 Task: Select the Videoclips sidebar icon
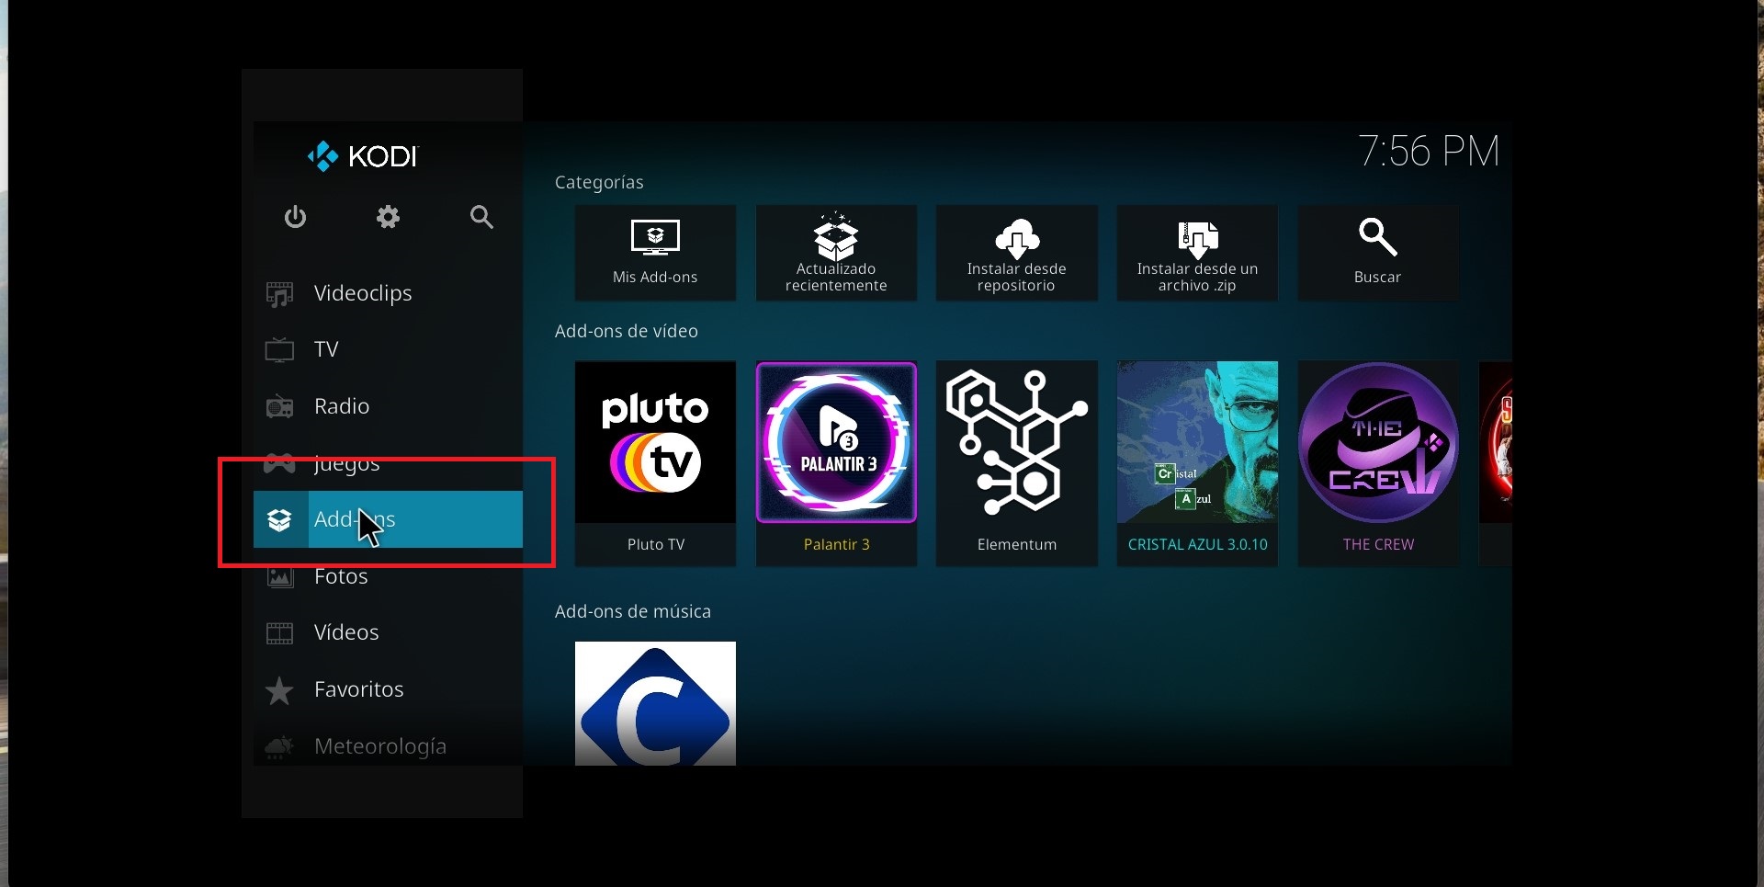280,292
